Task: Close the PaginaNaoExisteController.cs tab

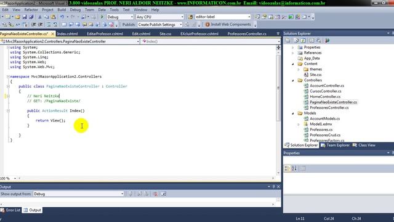Action: pos(52,34)
